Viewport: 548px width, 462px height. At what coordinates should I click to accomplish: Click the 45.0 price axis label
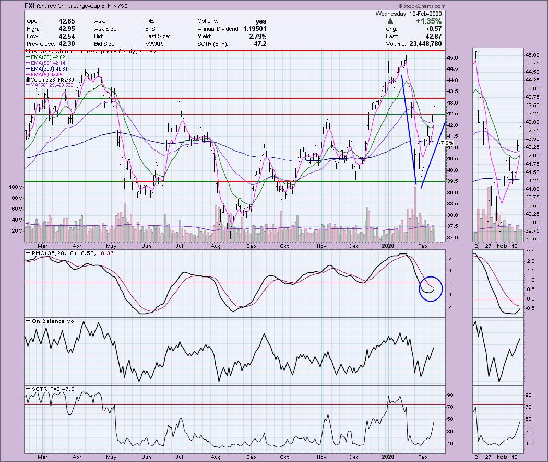pos(453,57)
